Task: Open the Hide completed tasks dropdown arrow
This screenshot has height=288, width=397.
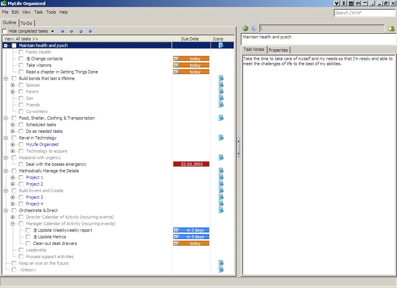Action: pyautogui.click(x=52, y=31)
